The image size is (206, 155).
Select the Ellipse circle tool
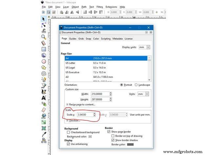click(44, 61)
